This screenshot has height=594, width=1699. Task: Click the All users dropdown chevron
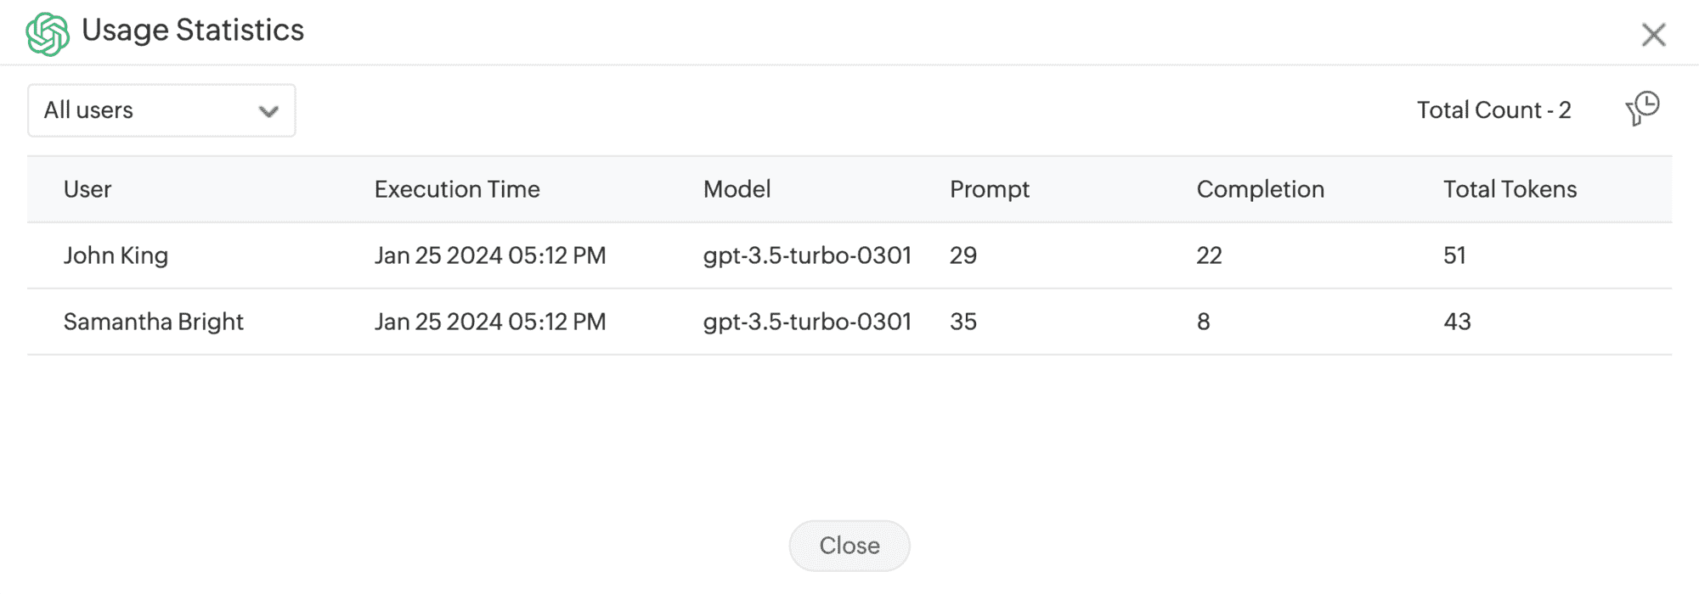pos(268,111)
